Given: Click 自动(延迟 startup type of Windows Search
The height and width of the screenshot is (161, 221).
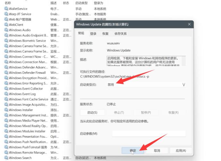Looking at the screenshot, I should pyautogui.click(x=83, y=158).
